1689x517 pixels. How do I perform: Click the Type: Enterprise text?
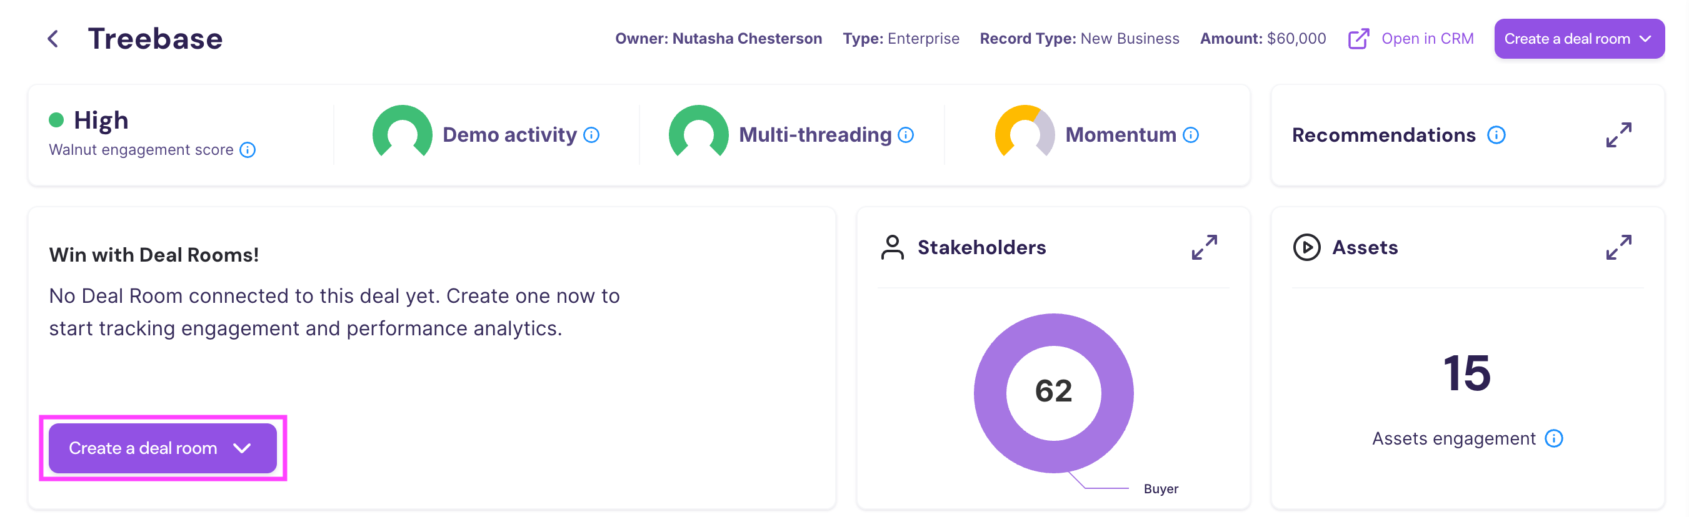(x=901, y=39)
